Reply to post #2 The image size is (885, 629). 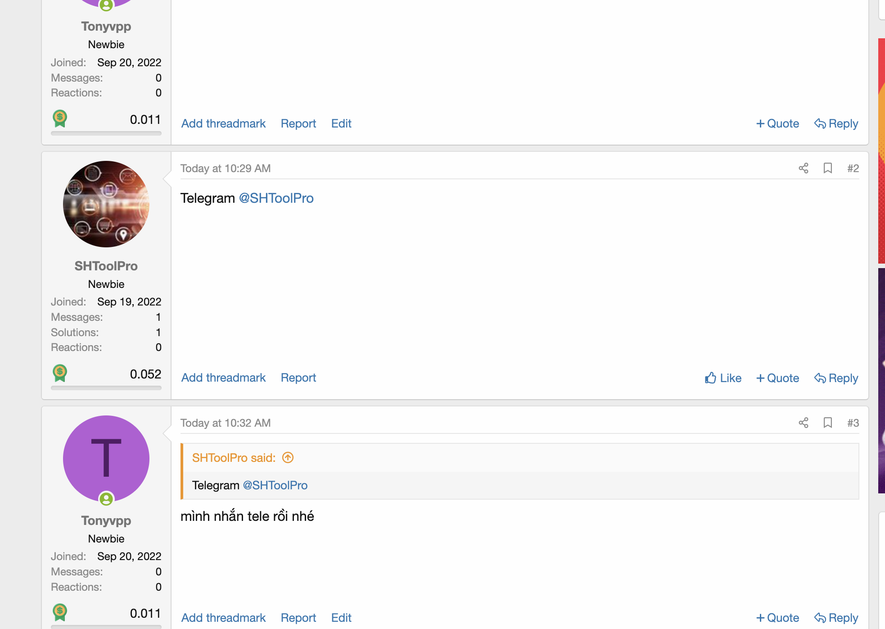836,378
